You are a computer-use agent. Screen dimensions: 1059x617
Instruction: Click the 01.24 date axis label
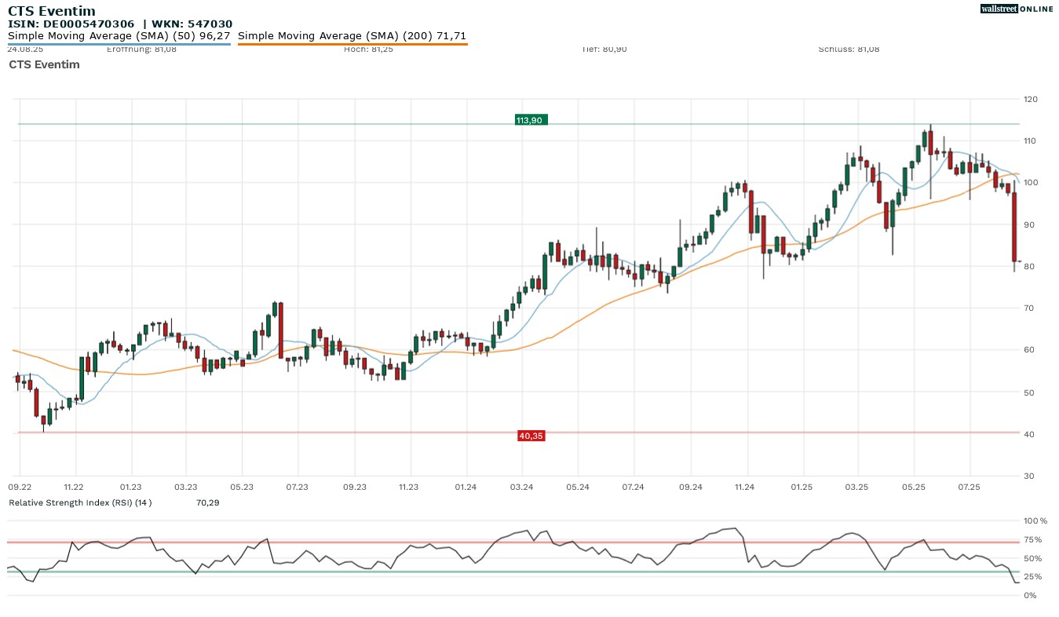tap(466, 487)
